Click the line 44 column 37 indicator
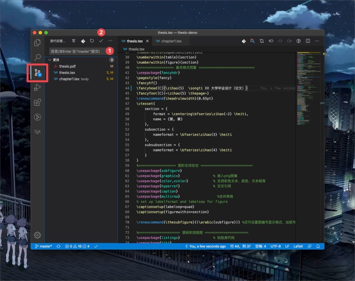 coord(241,247)
